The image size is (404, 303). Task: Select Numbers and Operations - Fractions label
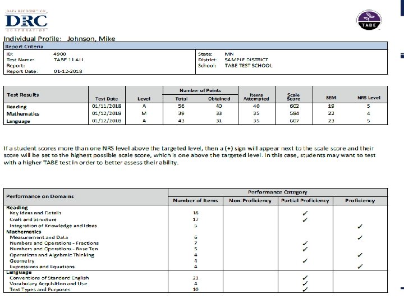(x=54, y=243)
